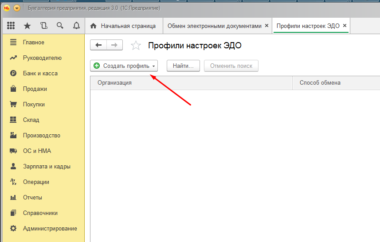Click the Справочники stacked pages icon
The height and width of the screenshot is (242, 380).
coord(13,213)
